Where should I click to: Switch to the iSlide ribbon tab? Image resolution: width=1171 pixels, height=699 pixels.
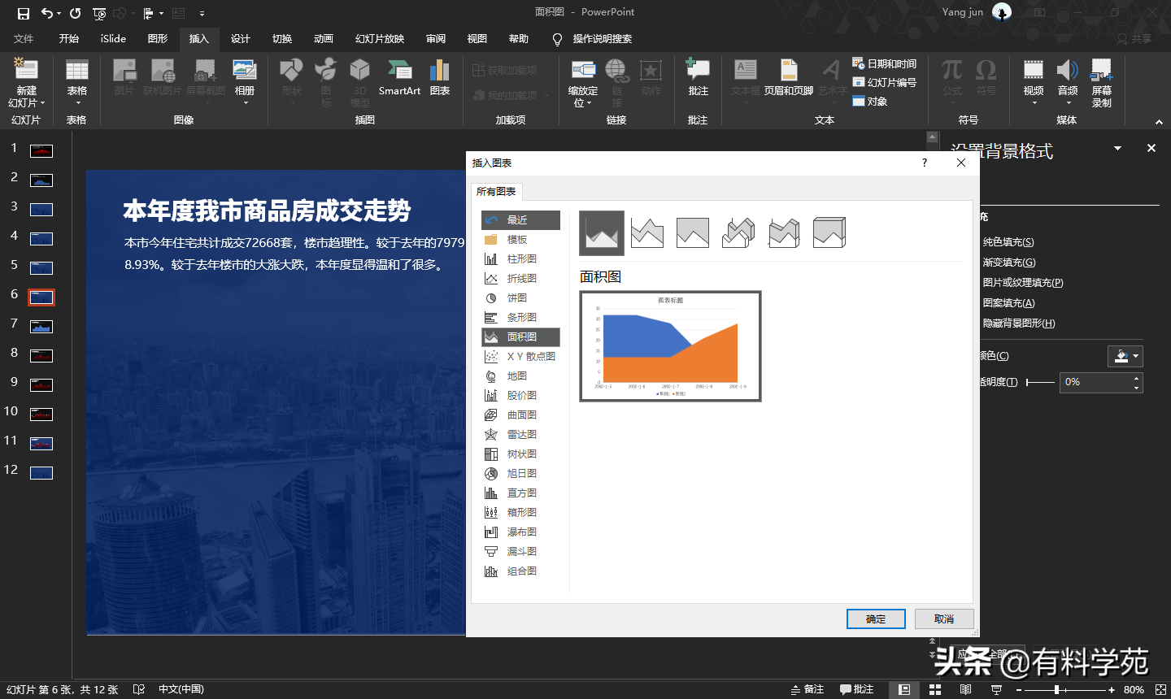click(113, 39)
